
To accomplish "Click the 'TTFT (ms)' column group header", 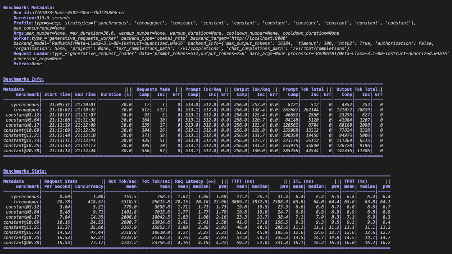I will [x=243, y=181].
